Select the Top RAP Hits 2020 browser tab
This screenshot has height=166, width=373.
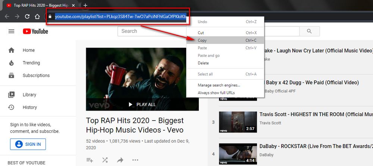40,5
